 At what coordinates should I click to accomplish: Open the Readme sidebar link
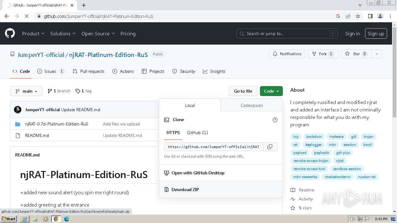302,190
